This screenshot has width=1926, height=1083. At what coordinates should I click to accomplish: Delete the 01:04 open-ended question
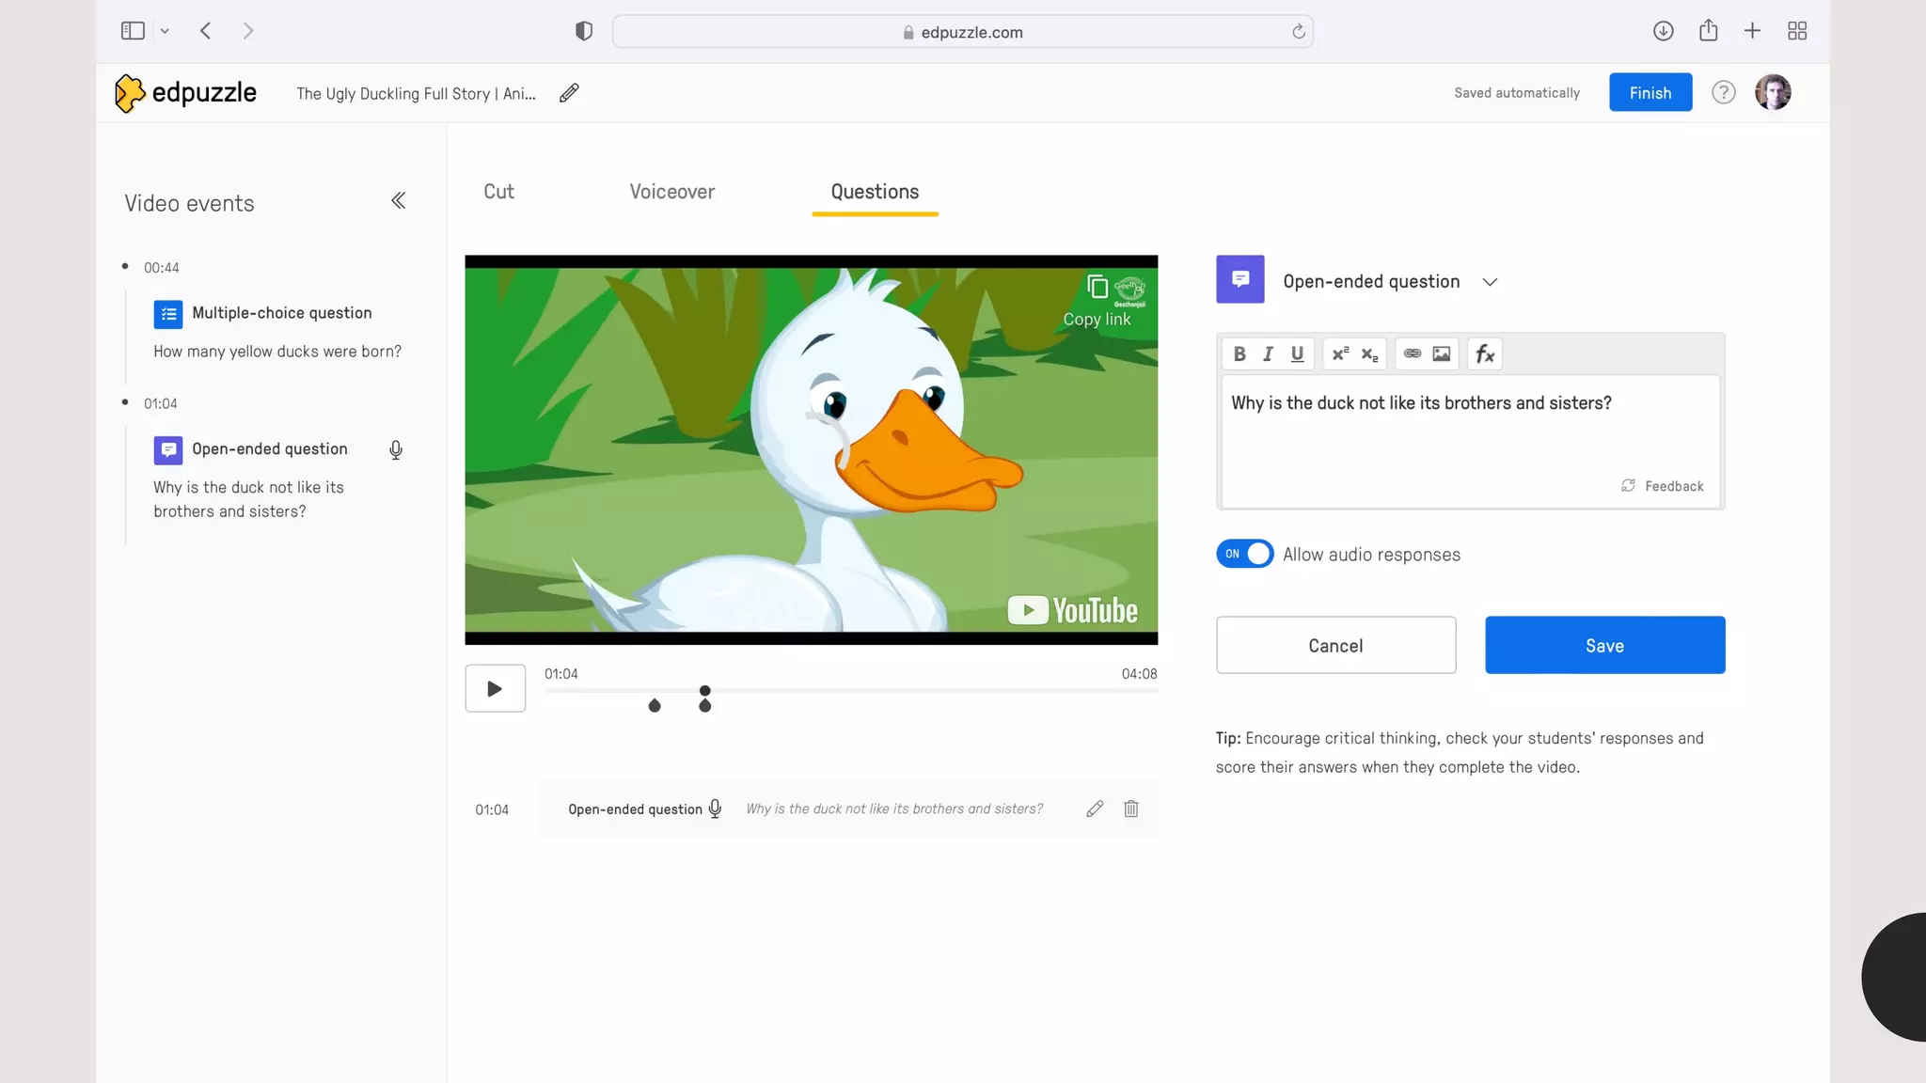coord(1130,808)
